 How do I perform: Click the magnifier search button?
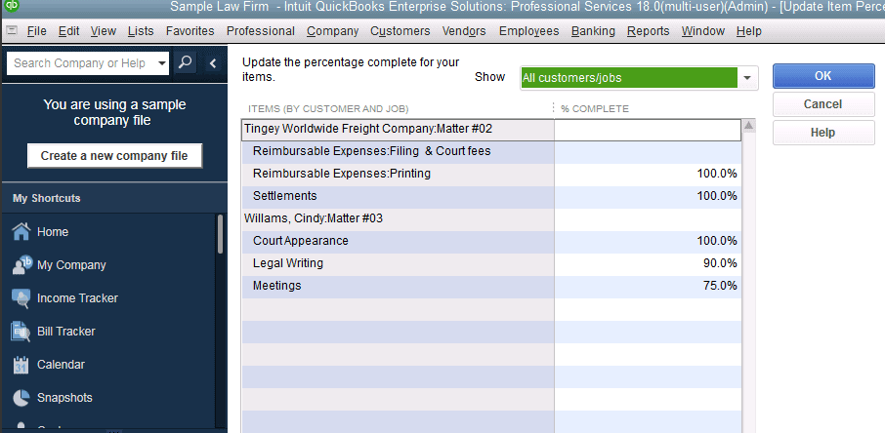tap(186, 62)
